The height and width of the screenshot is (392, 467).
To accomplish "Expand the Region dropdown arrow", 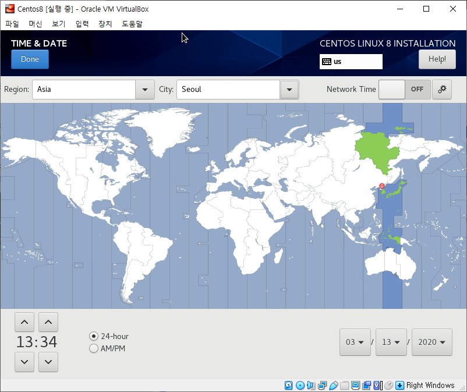I will click(x=145, y=90).
